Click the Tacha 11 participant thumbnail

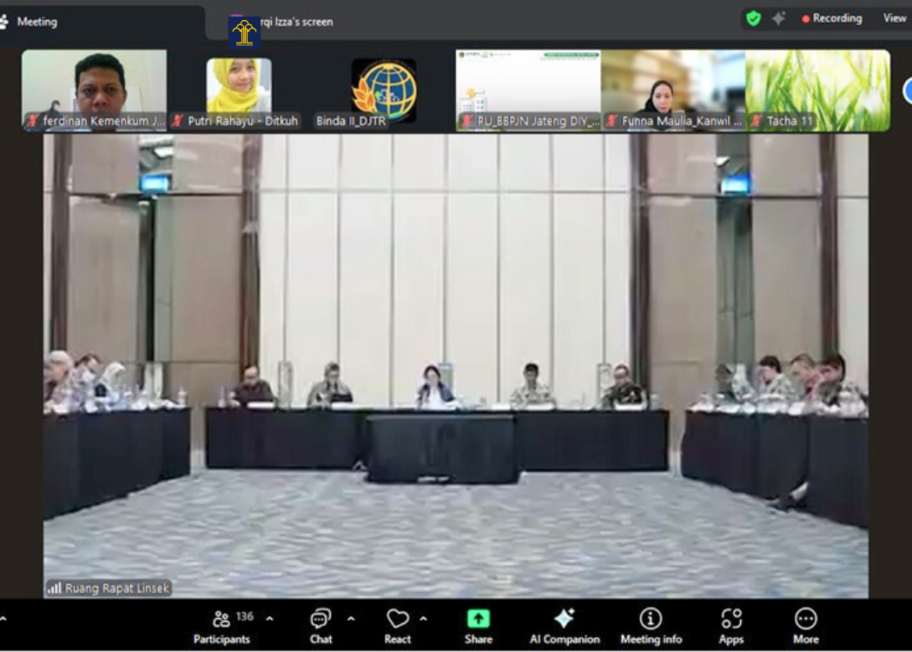coord(817,90)
